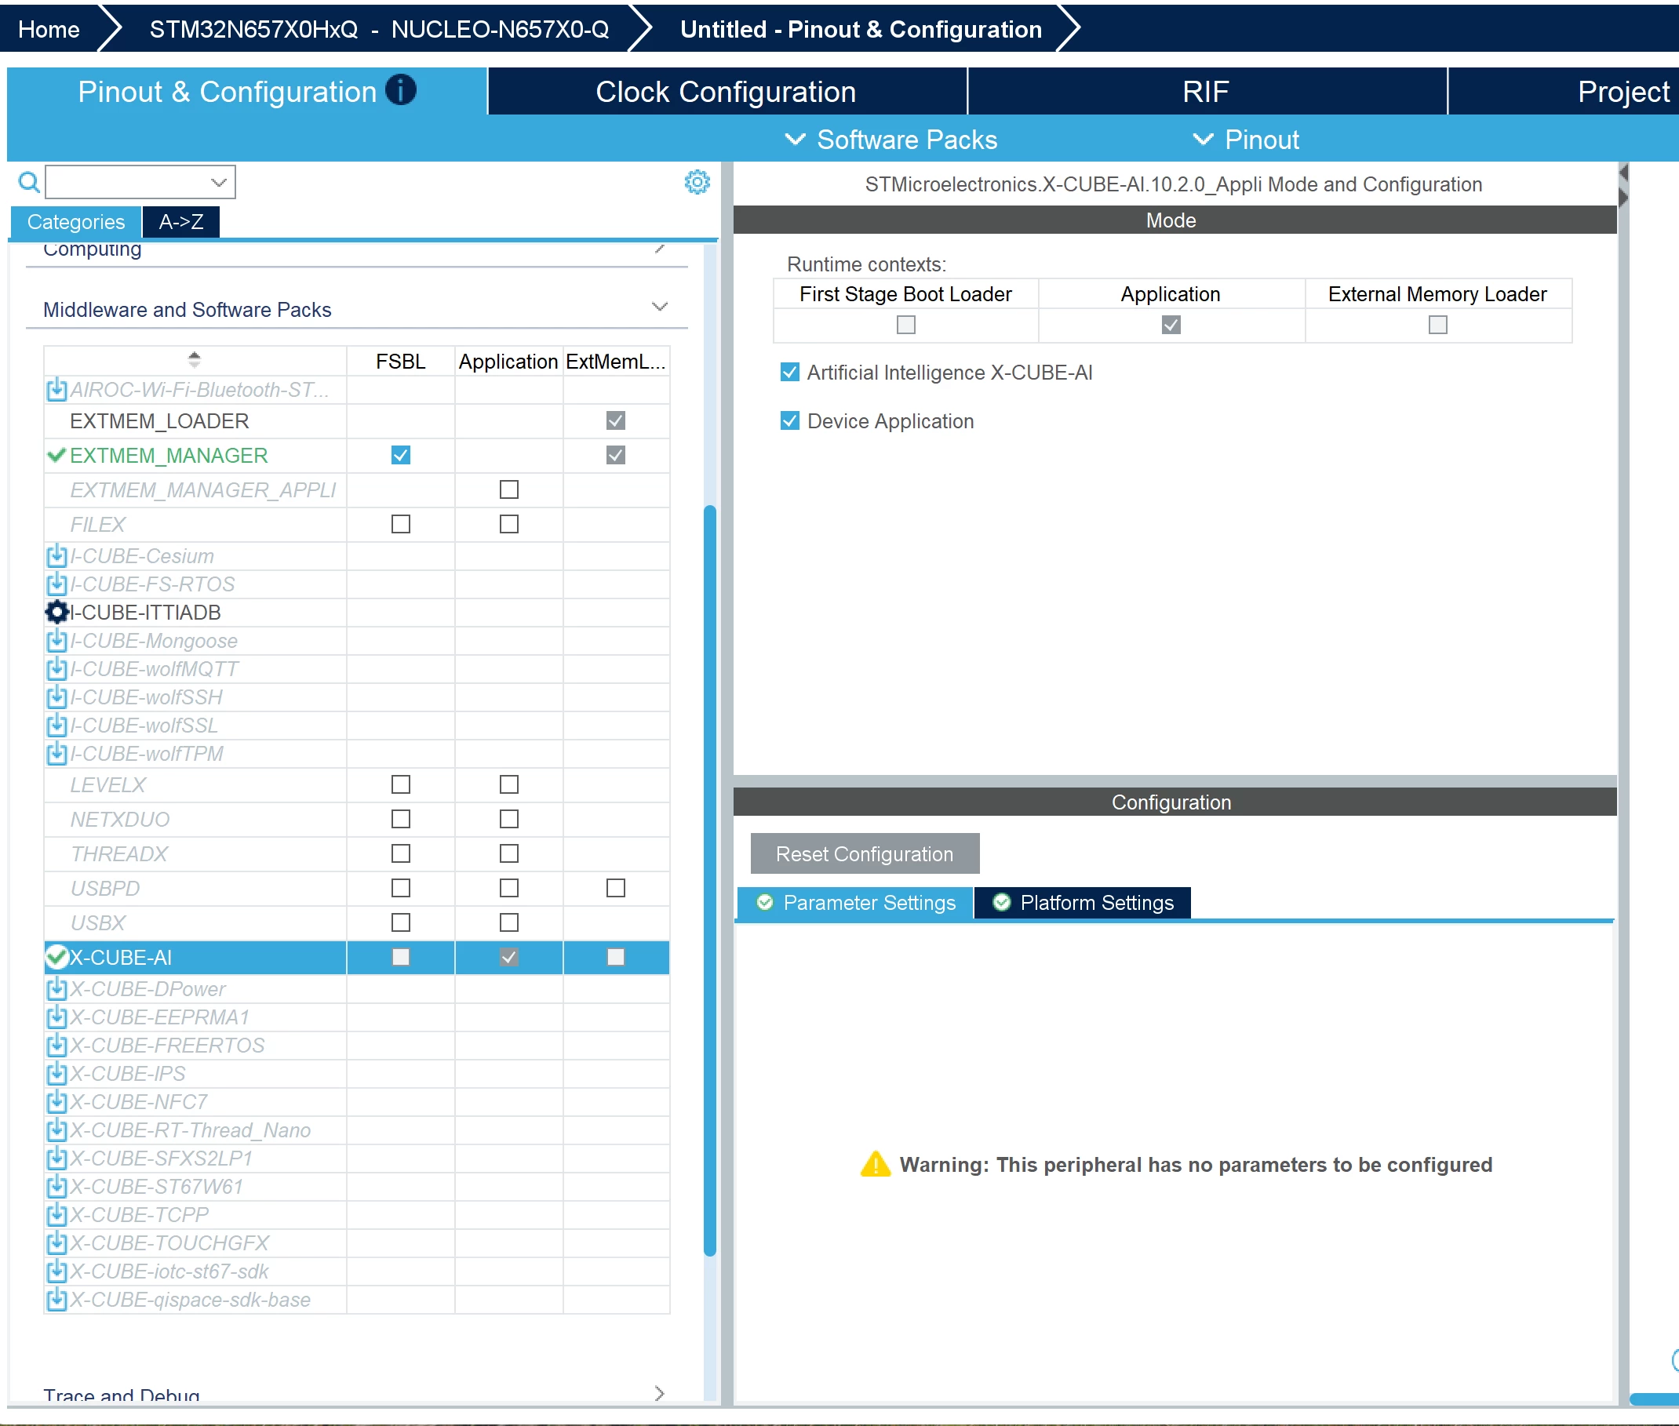The height and width of the screenshot is (1426, 1679).
Task: Click download icon for X-CUBE-IPS
Action: pyautogui.click(x=56, y=1074)
